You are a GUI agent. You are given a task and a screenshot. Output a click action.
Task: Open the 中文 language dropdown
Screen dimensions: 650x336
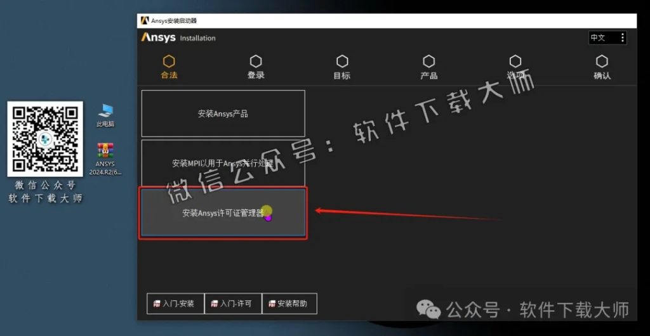coord(607,37)
